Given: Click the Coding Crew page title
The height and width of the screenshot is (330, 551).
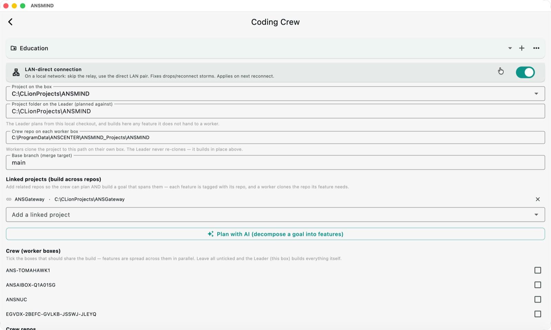Looking at the screenshot, I should pyautogui.click(x=275, y=22).
